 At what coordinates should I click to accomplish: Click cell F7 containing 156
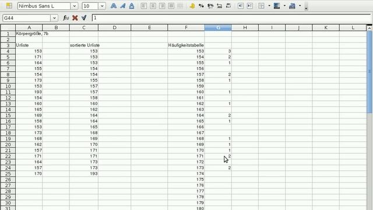[186, 69]
